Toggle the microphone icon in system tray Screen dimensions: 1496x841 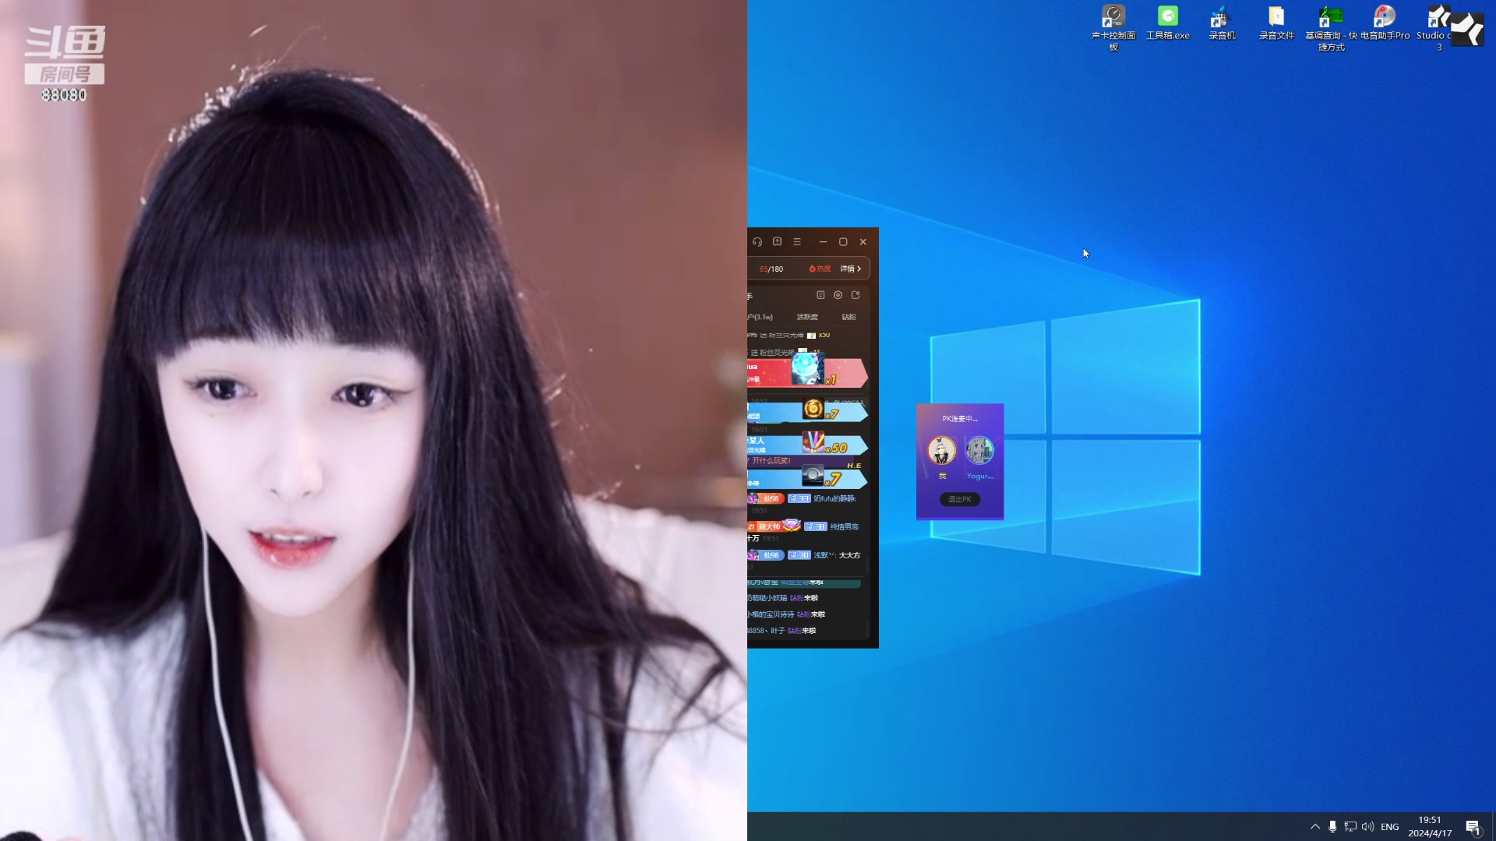click(x=1332, y=826)
